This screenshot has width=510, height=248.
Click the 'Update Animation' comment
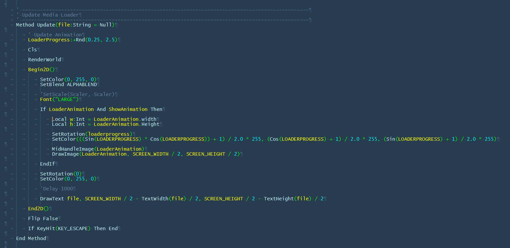click(x=58, y=35)
